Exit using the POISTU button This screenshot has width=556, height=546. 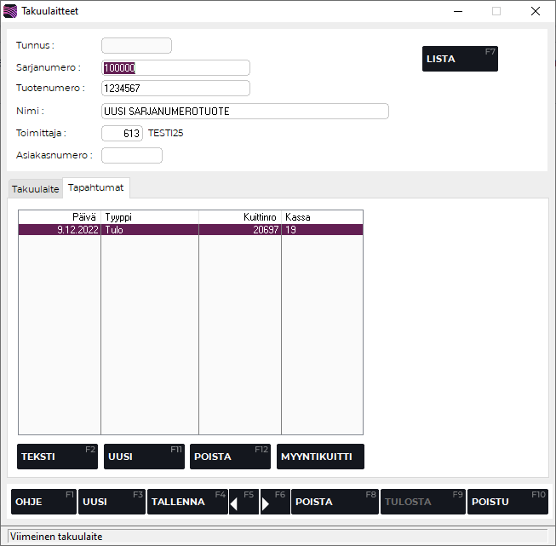pos(507,502)
